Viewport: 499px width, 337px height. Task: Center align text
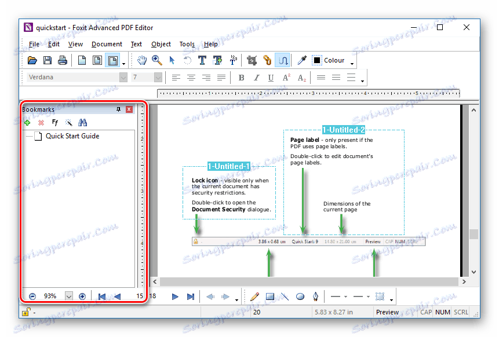(x=191, y=77)
